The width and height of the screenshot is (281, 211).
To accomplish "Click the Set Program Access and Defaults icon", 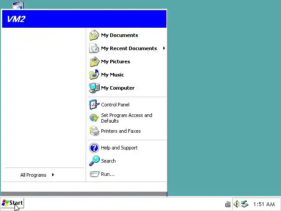I will point(94,118).
